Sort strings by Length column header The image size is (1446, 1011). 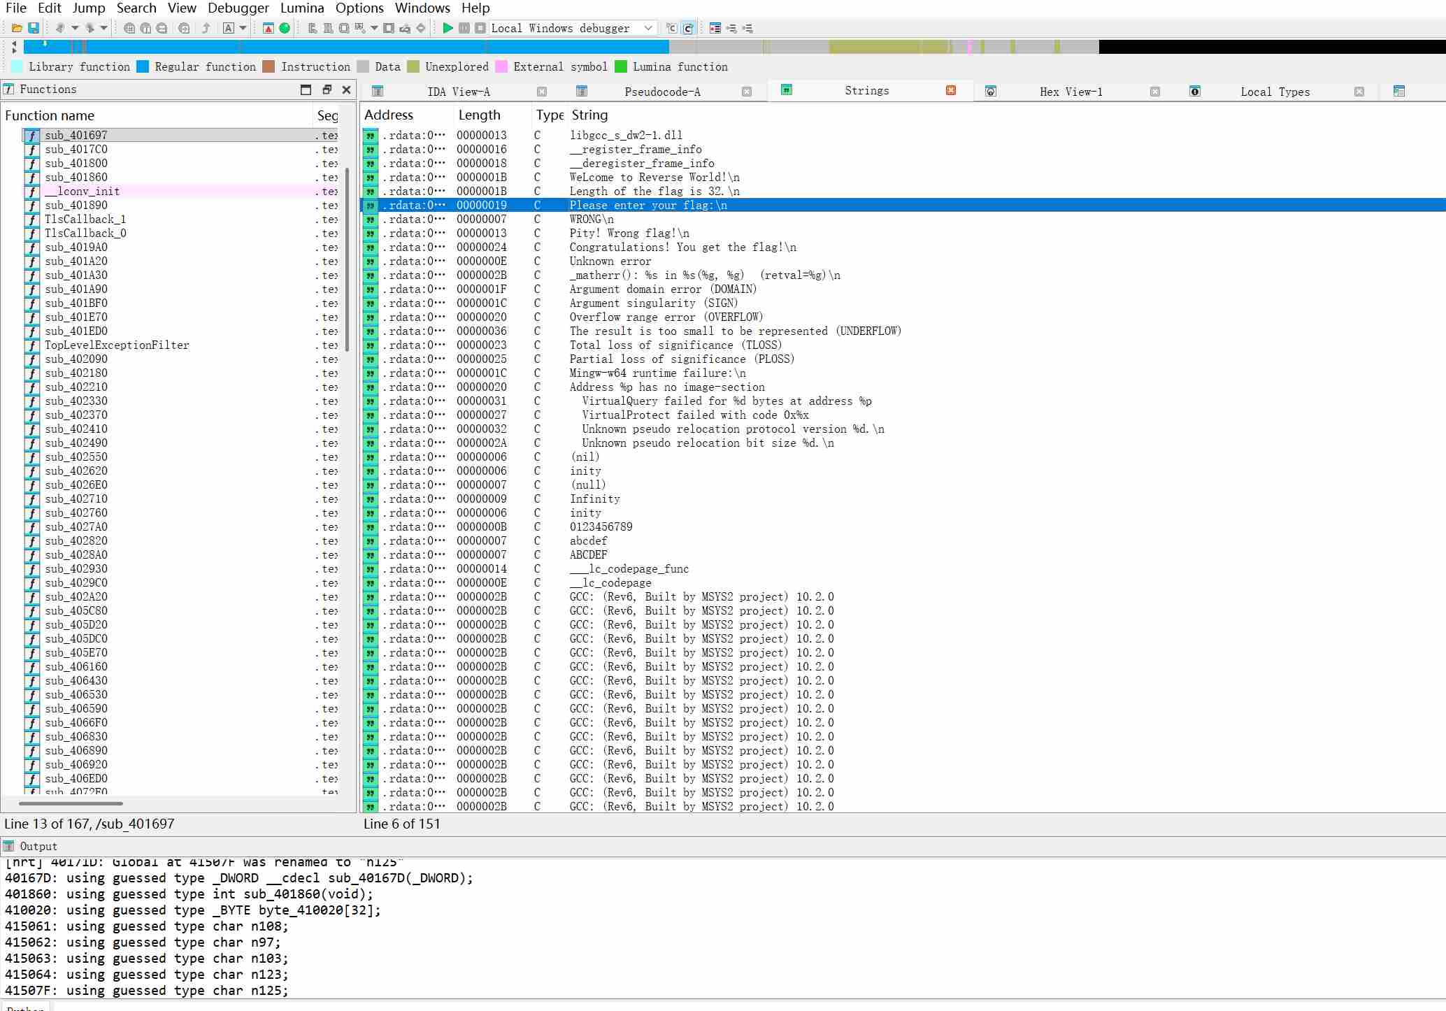tap(479, 115)
